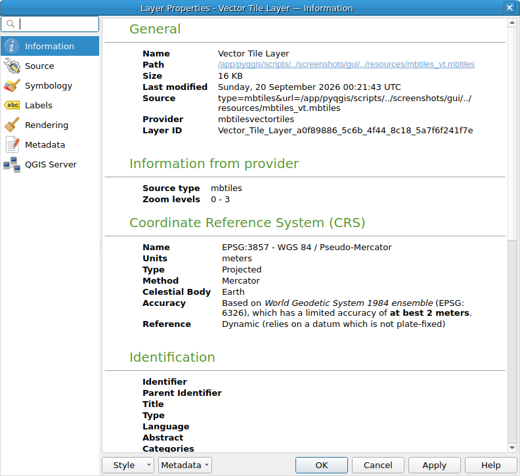Click the Units value meters
Image resolution: width=520 pixels, height=476 pixels.
(x=237, y=259)
